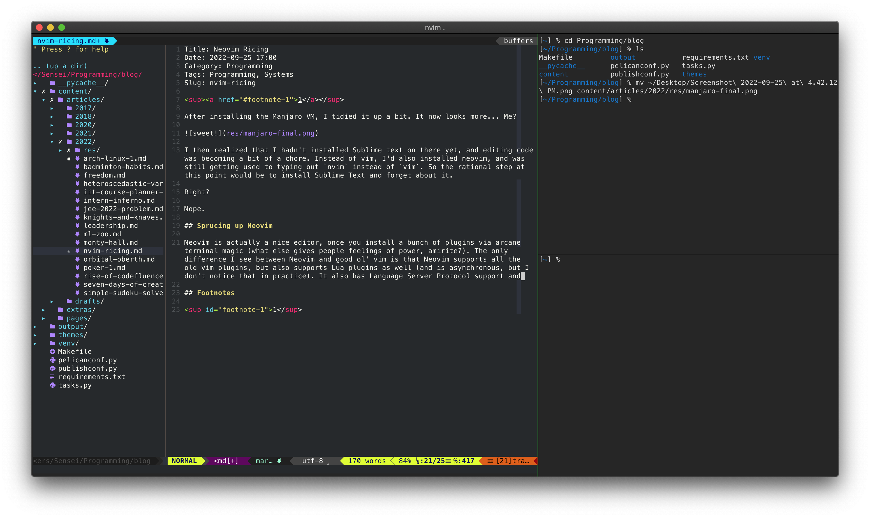Open seven-days-of-creat file in the tree
Viewport: 870px width, 518px height.
tap(123, 284)
